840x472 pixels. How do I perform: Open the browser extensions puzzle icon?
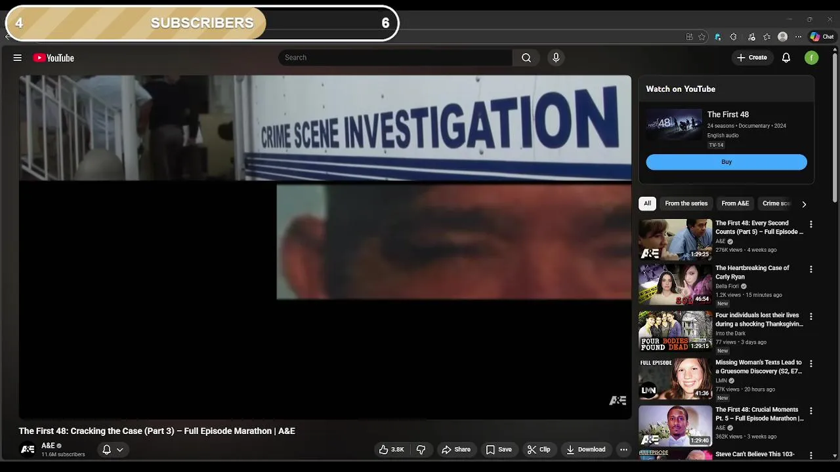point(734,37)
